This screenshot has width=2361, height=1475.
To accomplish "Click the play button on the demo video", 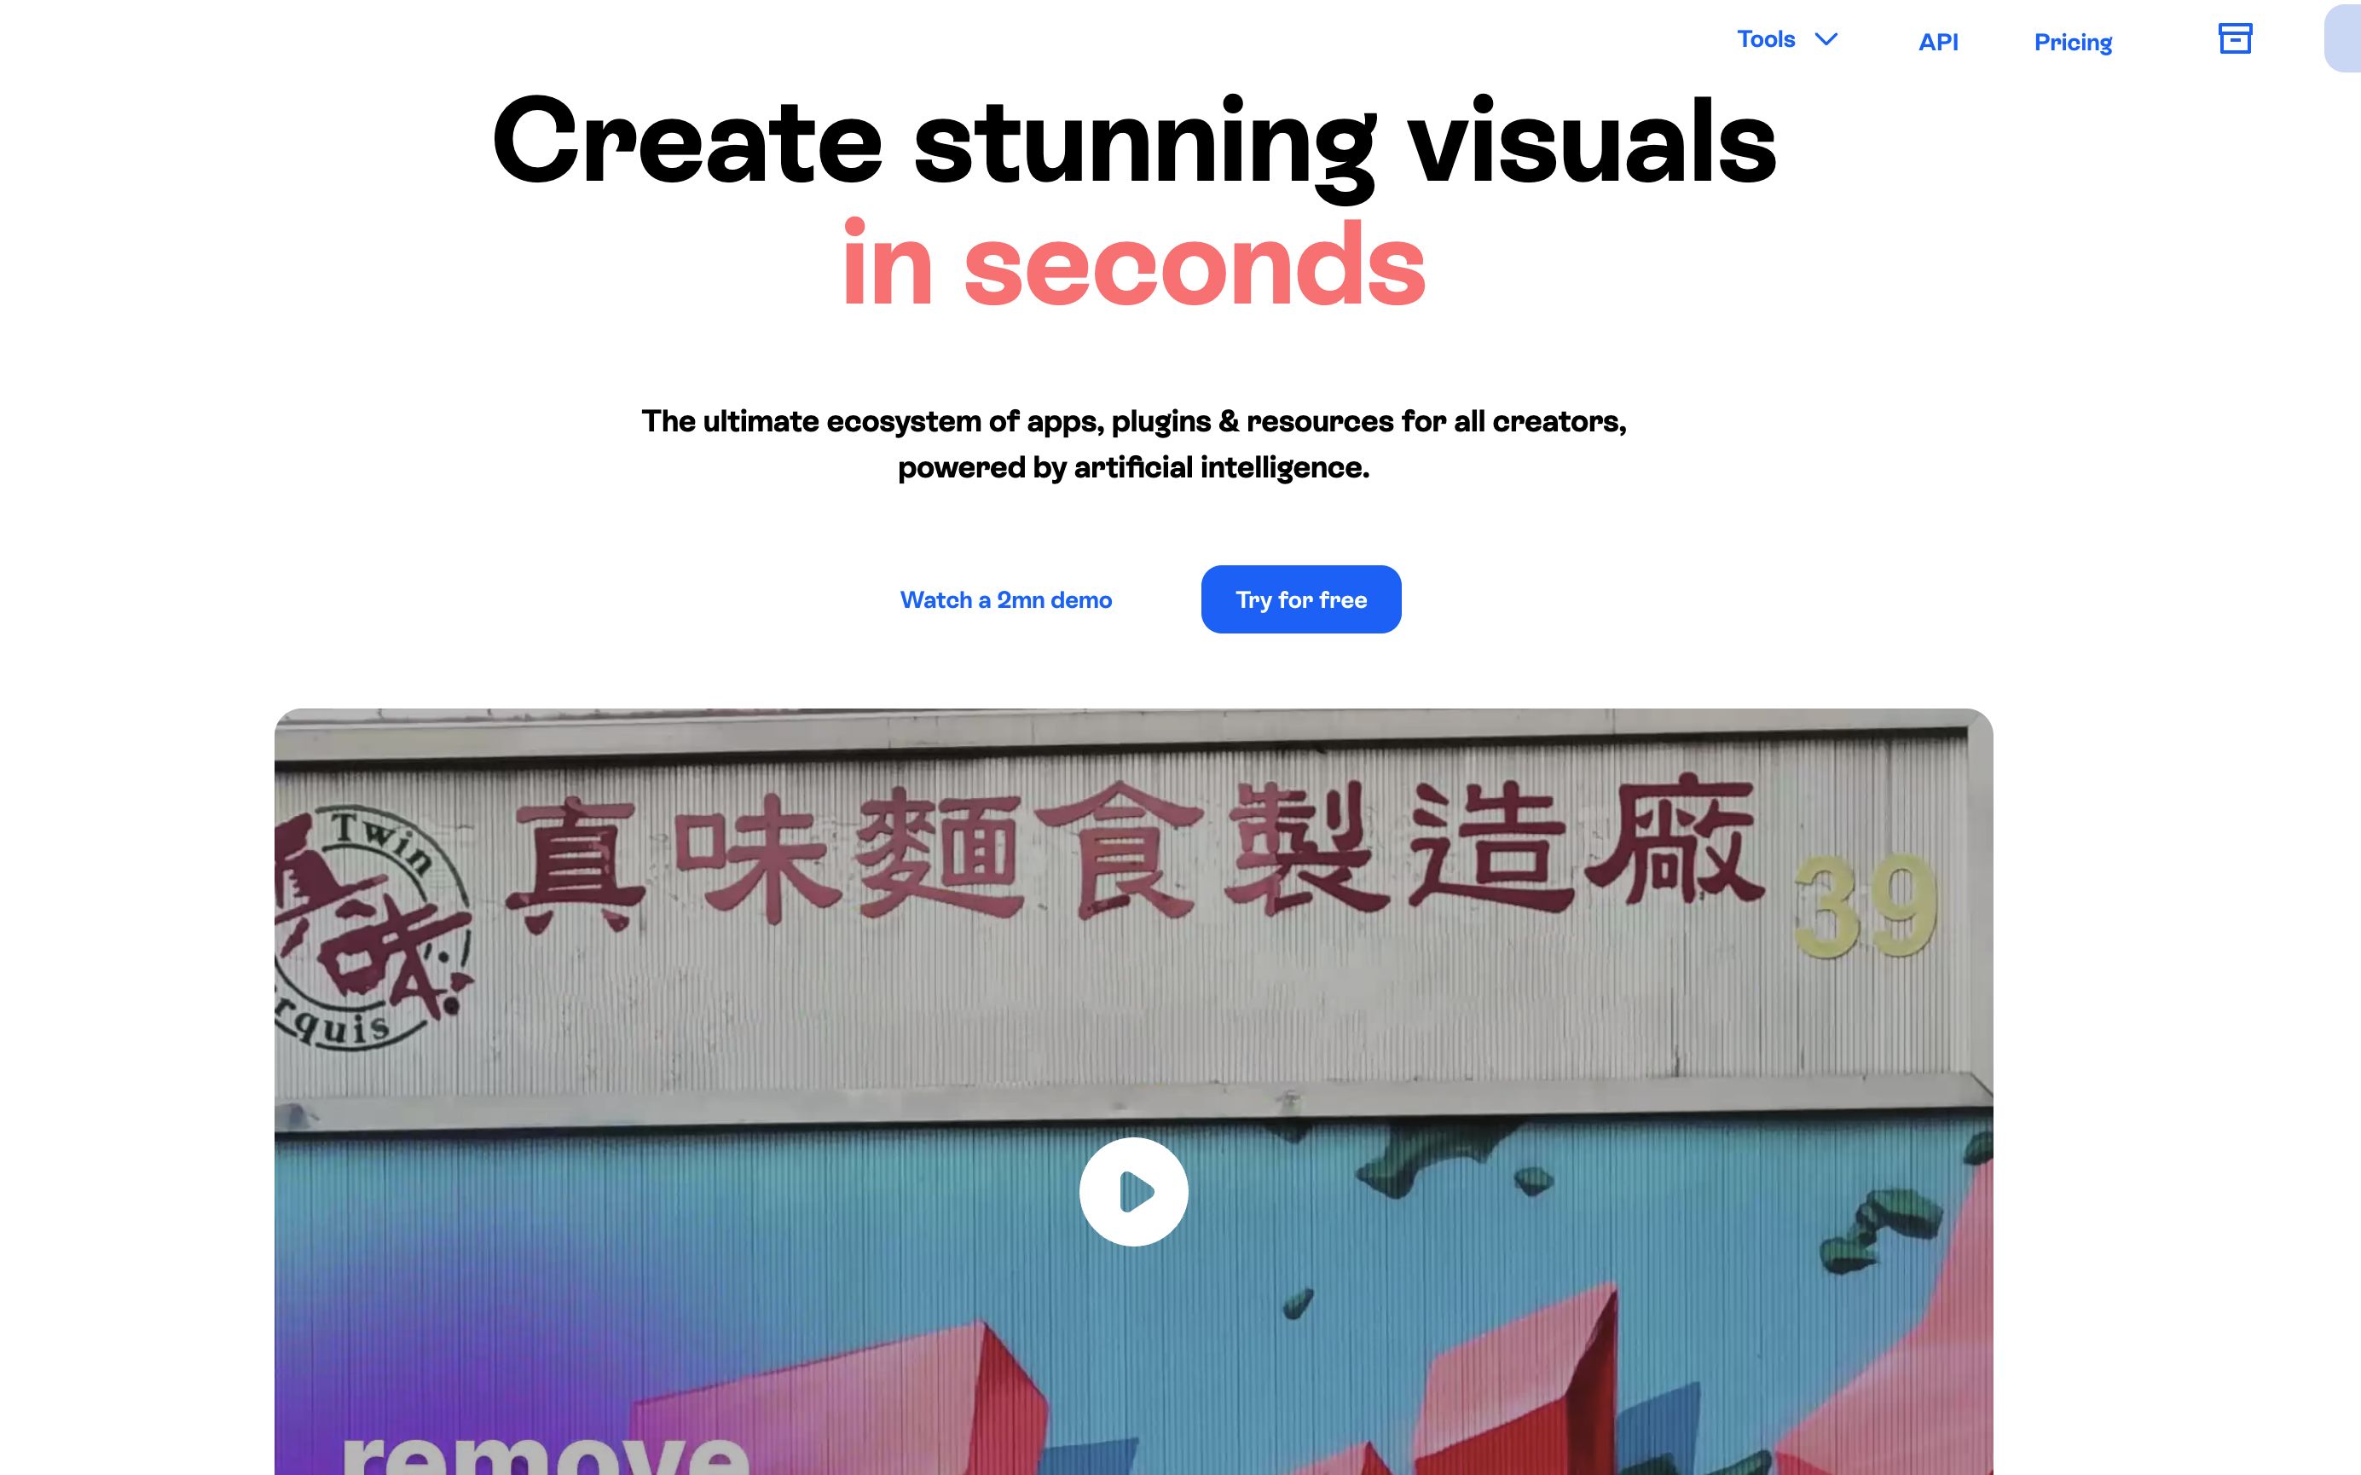I will 1135,1191.
